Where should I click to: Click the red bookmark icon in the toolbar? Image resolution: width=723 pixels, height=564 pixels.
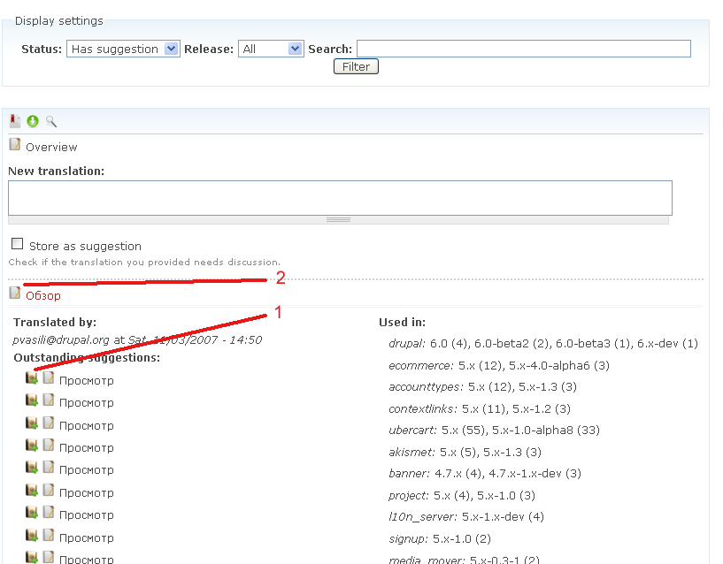(15, 121)
